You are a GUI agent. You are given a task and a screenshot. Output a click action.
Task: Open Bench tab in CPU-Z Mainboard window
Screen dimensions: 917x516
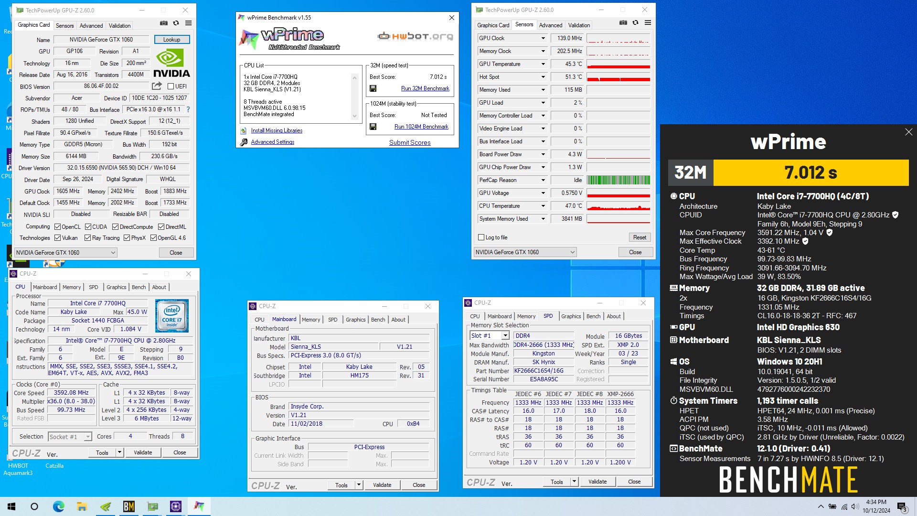click(x=378, y=320)
